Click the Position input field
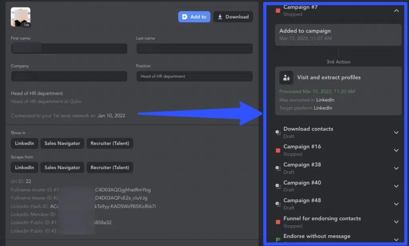409x246 pixels. pyautogui.click(x=195, y=77)
